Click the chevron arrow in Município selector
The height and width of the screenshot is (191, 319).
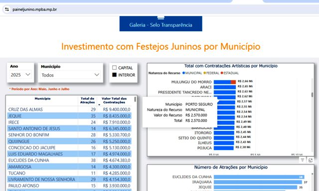point(97,75)
